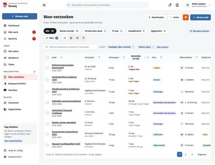Open the Werkbord view

tap(20, 58)
